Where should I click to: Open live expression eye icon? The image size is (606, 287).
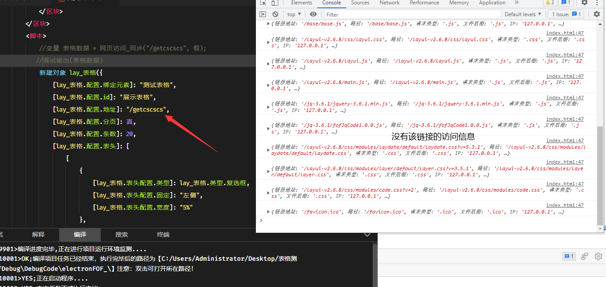pos(313,14)
